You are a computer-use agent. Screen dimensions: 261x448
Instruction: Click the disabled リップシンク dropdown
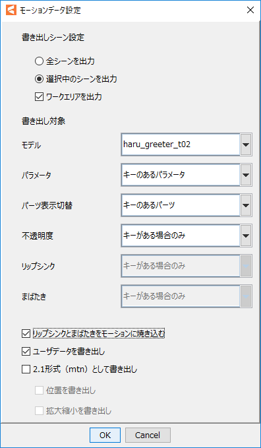click(187, 266)
